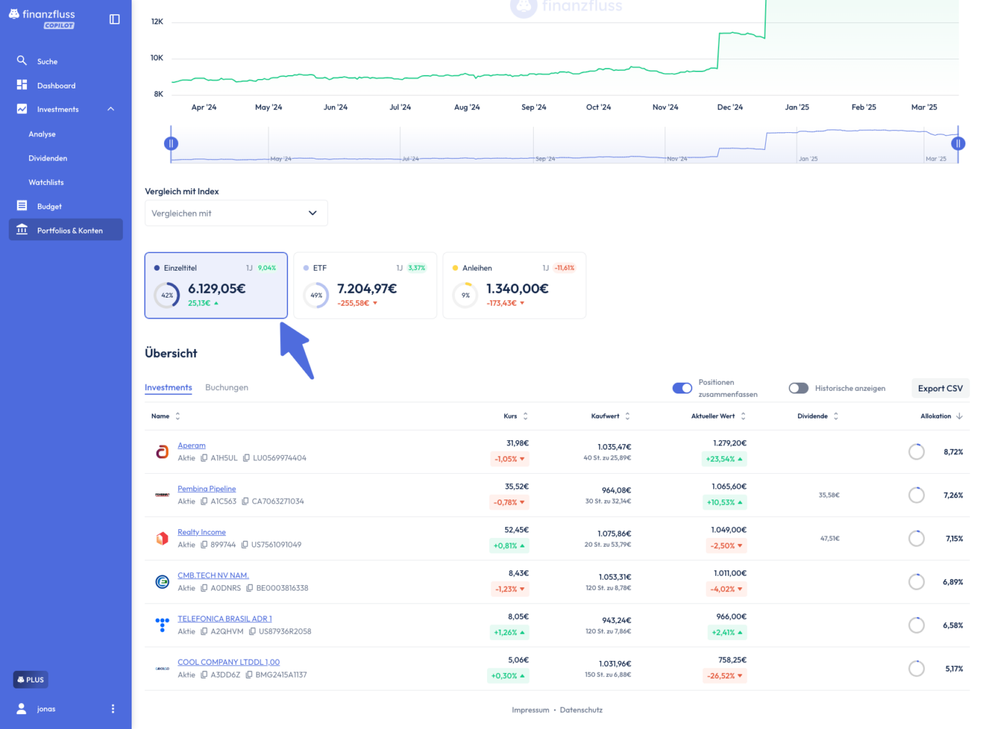Collapse the sidebar with the panel icon

pyautogui.click(x=115, y=20)
